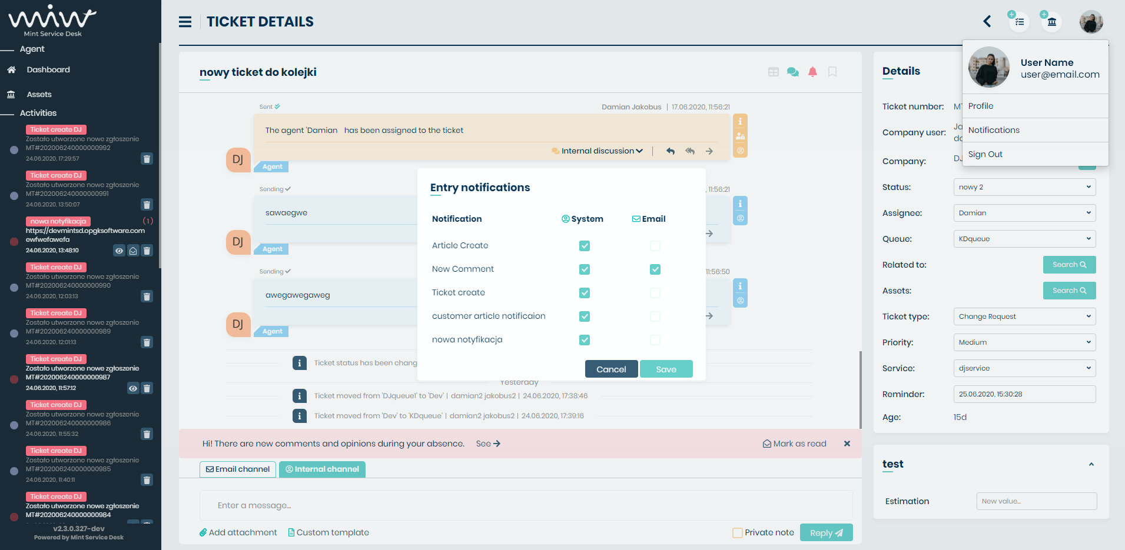Check the Private note checkbox
This screenshot has height=550, width=1125.
click(x=737, y=532)
